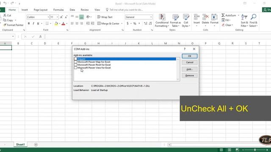
Task: Click Cancel in COM Add-ins dialog
Action: tap(190, 62)
